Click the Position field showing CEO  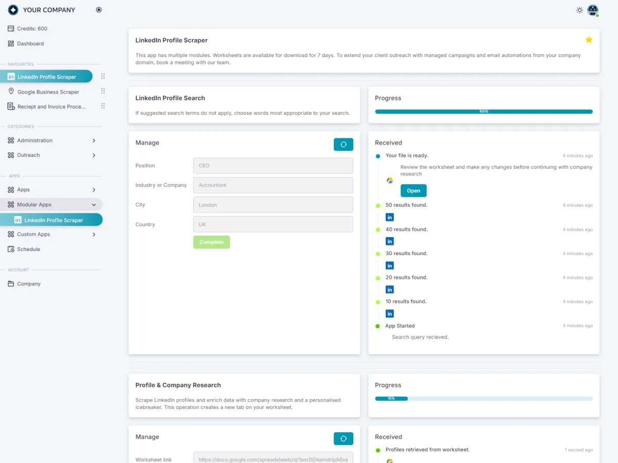[273, 166]
